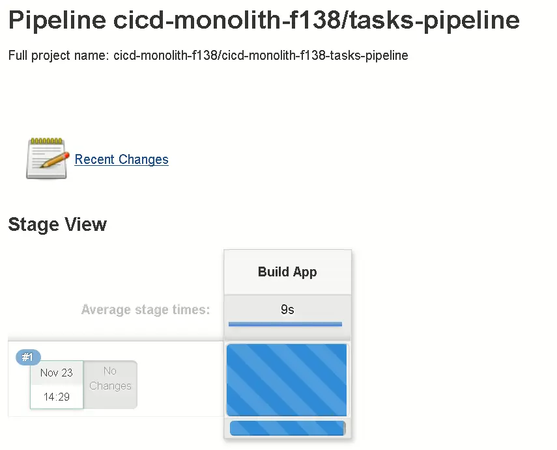Click the pencil on the Recent Changes icon
Screen dimensions: 557x450
pyautogui.click(x=57, y=158)
